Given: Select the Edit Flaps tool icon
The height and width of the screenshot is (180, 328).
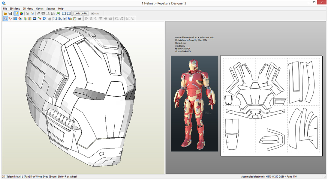Looking at the screenshot, I should pyautogui.click(x=25, y=19).
